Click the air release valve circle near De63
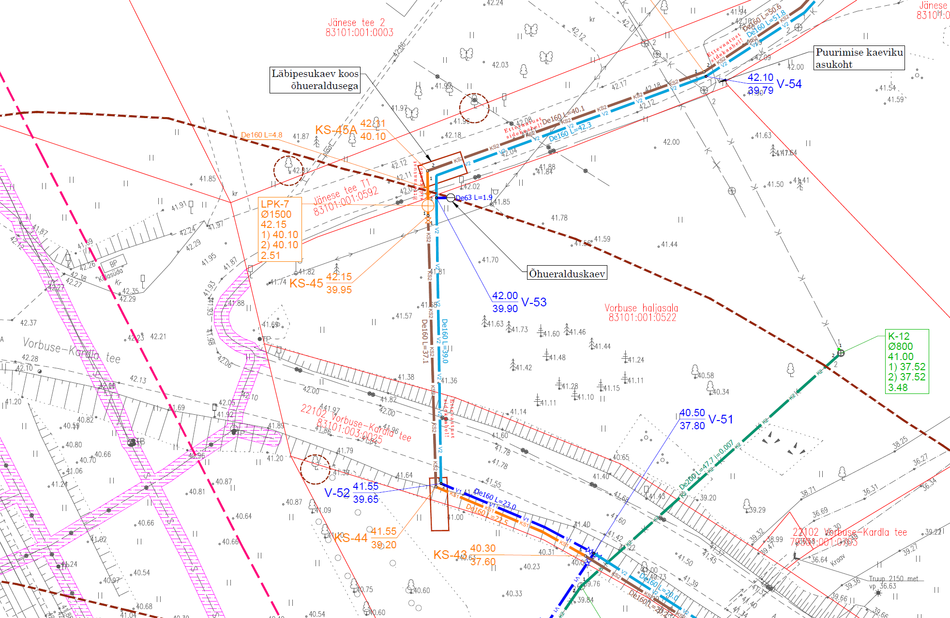 click(x=451, y=197)
